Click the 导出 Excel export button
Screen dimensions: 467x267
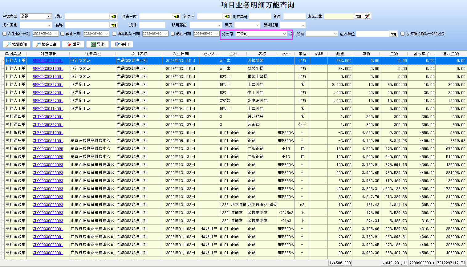(98, 44)
